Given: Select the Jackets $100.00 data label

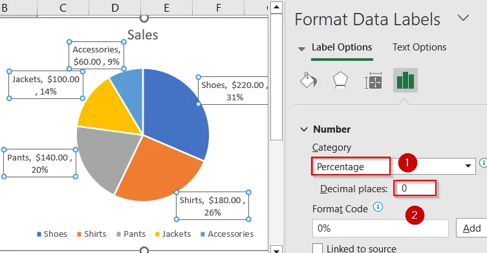Looking at the screenshot, I should pos(46,85).
